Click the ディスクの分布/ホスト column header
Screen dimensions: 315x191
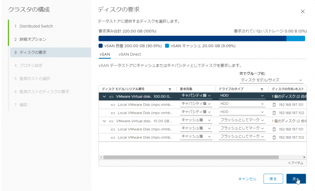288,89
